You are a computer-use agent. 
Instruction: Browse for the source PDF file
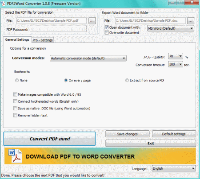point(92,21)
